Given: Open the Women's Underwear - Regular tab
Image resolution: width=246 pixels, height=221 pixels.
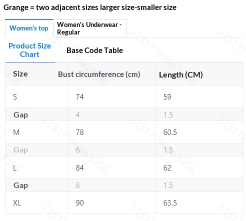Looking at the screenshot, I should (x=90, y=28).
